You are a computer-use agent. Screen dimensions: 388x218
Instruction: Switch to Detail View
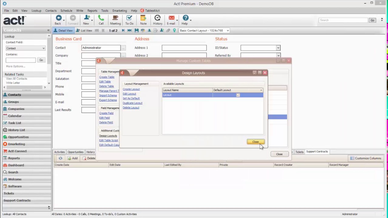63,31
